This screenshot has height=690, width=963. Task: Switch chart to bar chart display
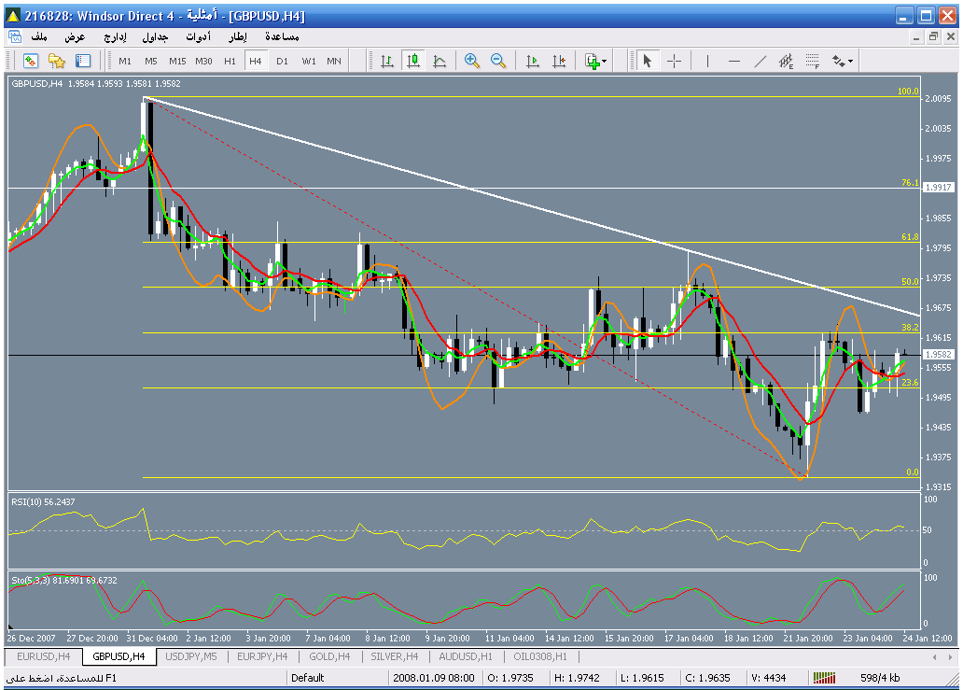[x=386, y=61]
